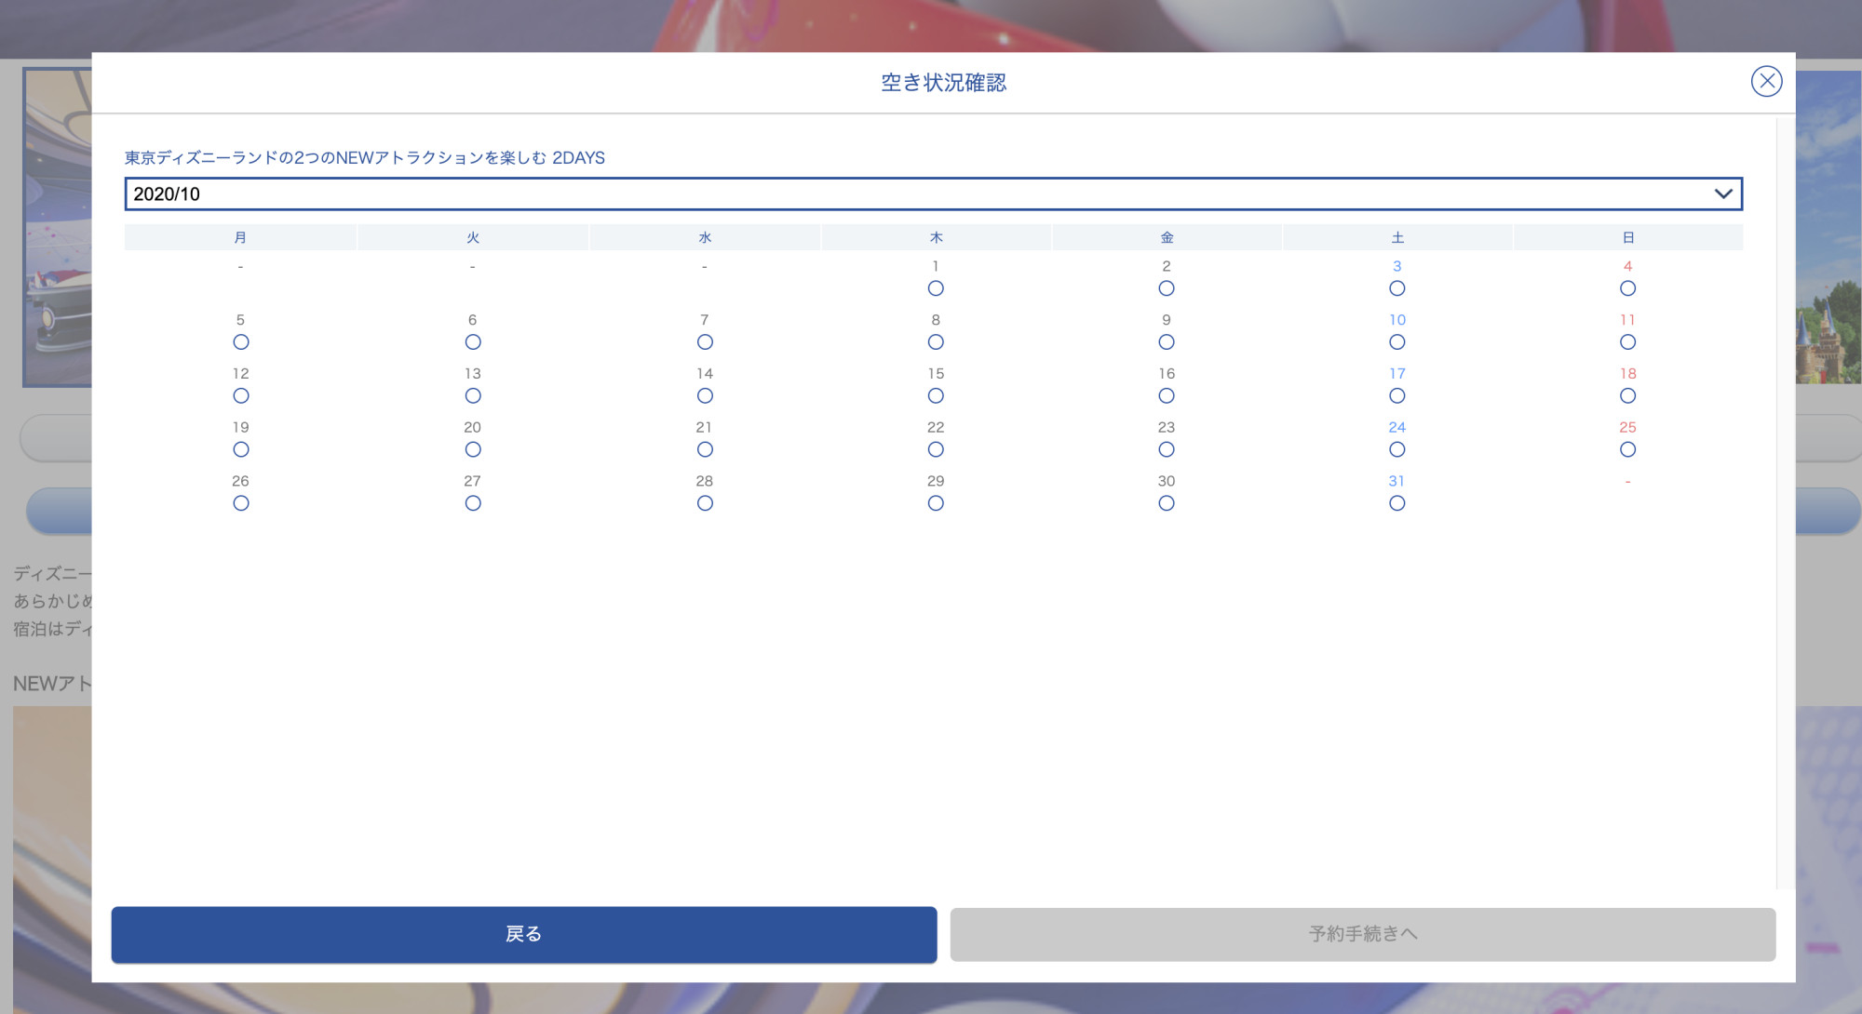Click the red Sunday date number 25
Image resolution: width=1862 pixels, height=1014 pixels.
1627,427
